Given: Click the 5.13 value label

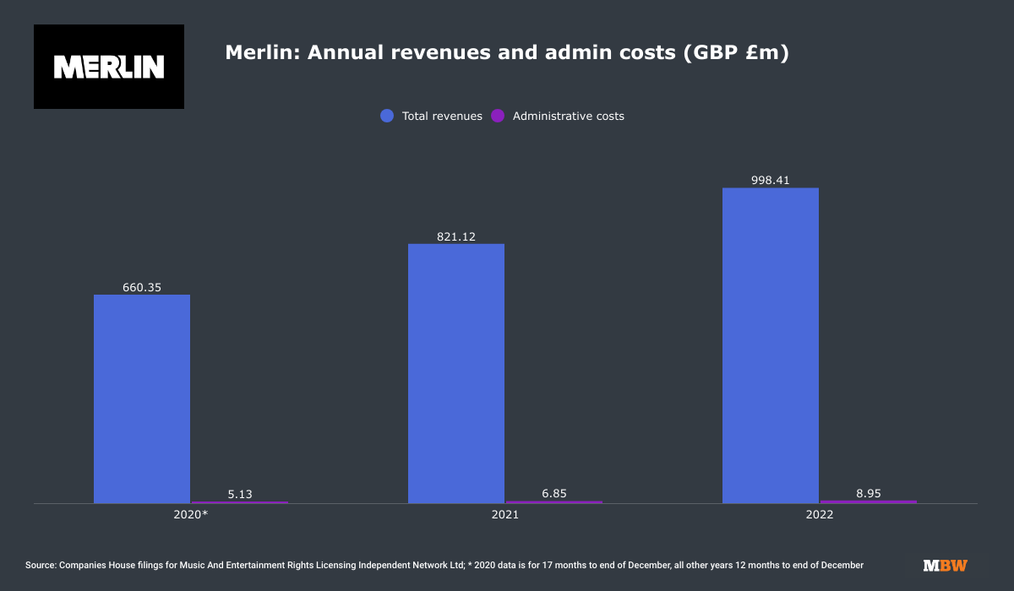Looking at the screenshot, I should click(240, 493).
